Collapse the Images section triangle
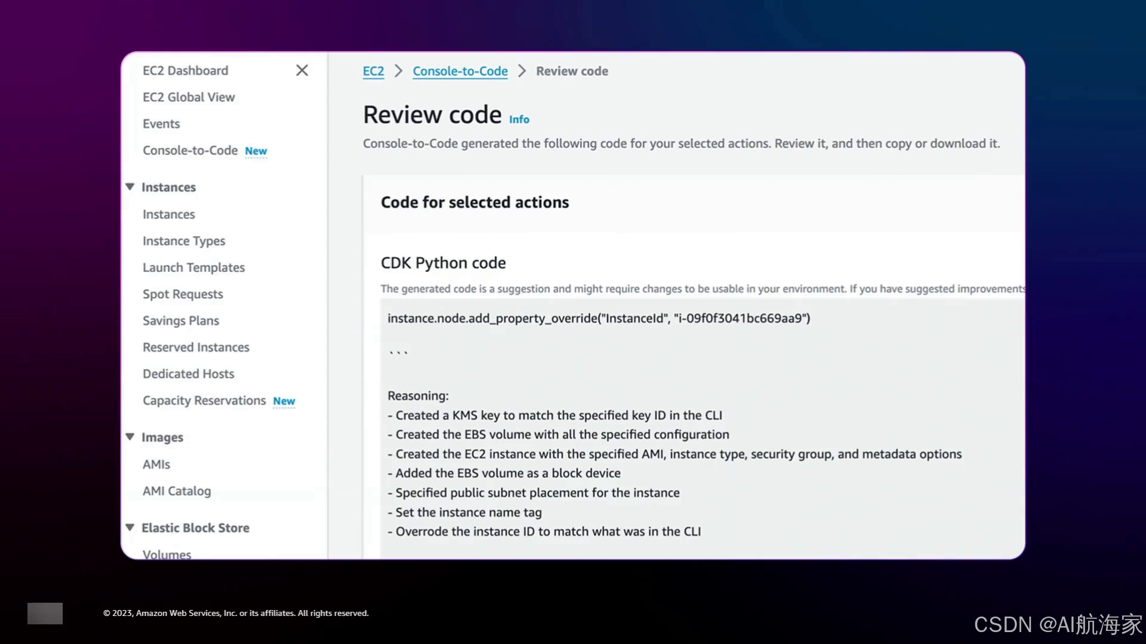Viewport: 1146px width, 644px height. click(130, 437)
